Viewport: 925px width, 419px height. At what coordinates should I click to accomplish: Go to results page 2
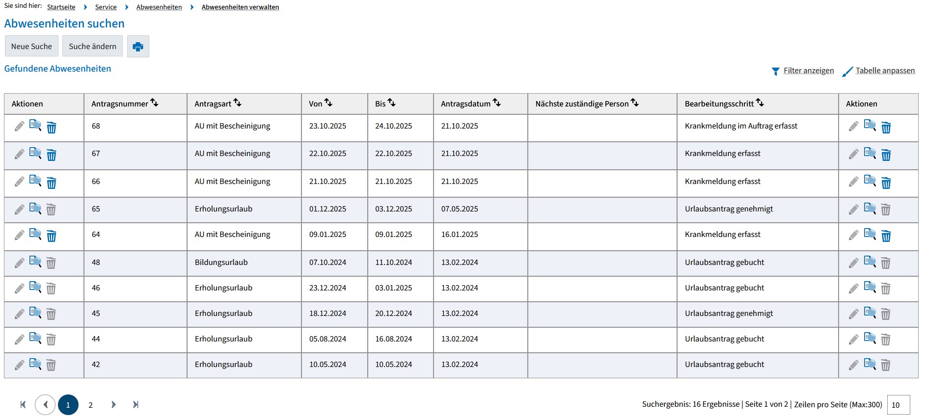pyautogui.click(x=90, y=405)
